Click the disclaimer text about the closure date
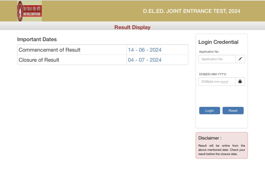Viewport: 265px width, 174px height. [x=222, y=150]
